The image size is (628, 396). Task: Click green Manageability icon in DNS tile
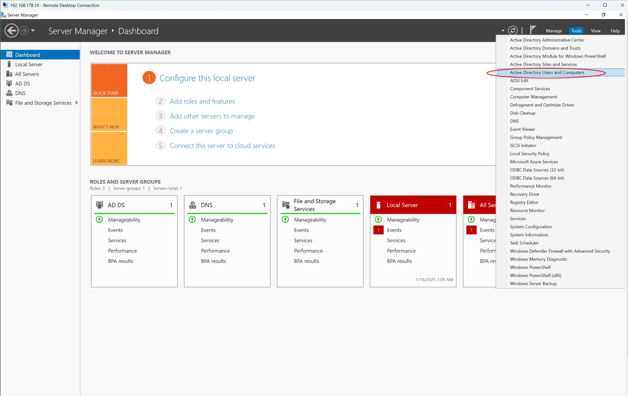192,219
